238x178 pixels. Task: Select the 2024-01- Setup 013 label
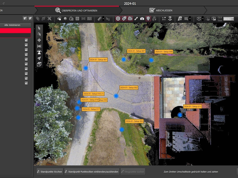tap(192, 107)
